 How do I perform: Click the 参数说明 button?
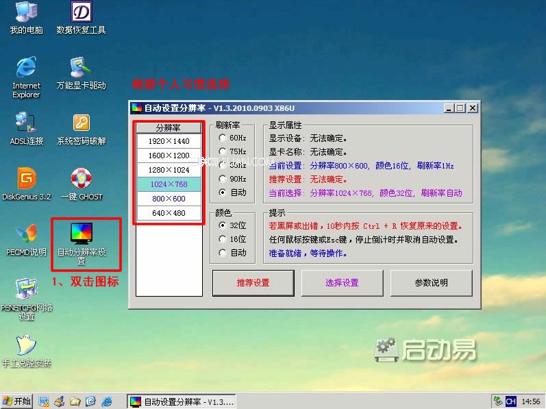[431, 283]
